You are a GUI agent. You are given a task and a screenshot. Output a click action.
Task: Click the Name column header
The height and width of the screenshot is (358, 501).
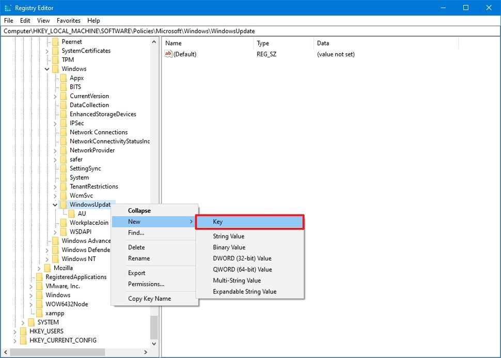coord(174,43)
